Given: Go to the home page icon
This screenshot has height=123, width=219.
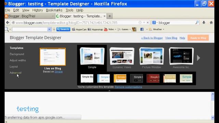Looking at the screenshot, I should click(x=211, y=23).
